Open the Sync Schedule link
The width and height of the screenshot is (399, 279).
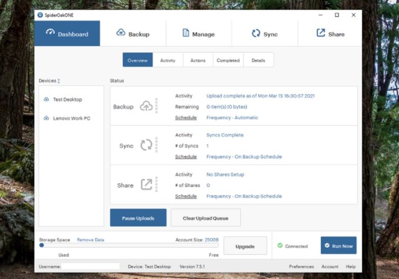coord(186,157)
